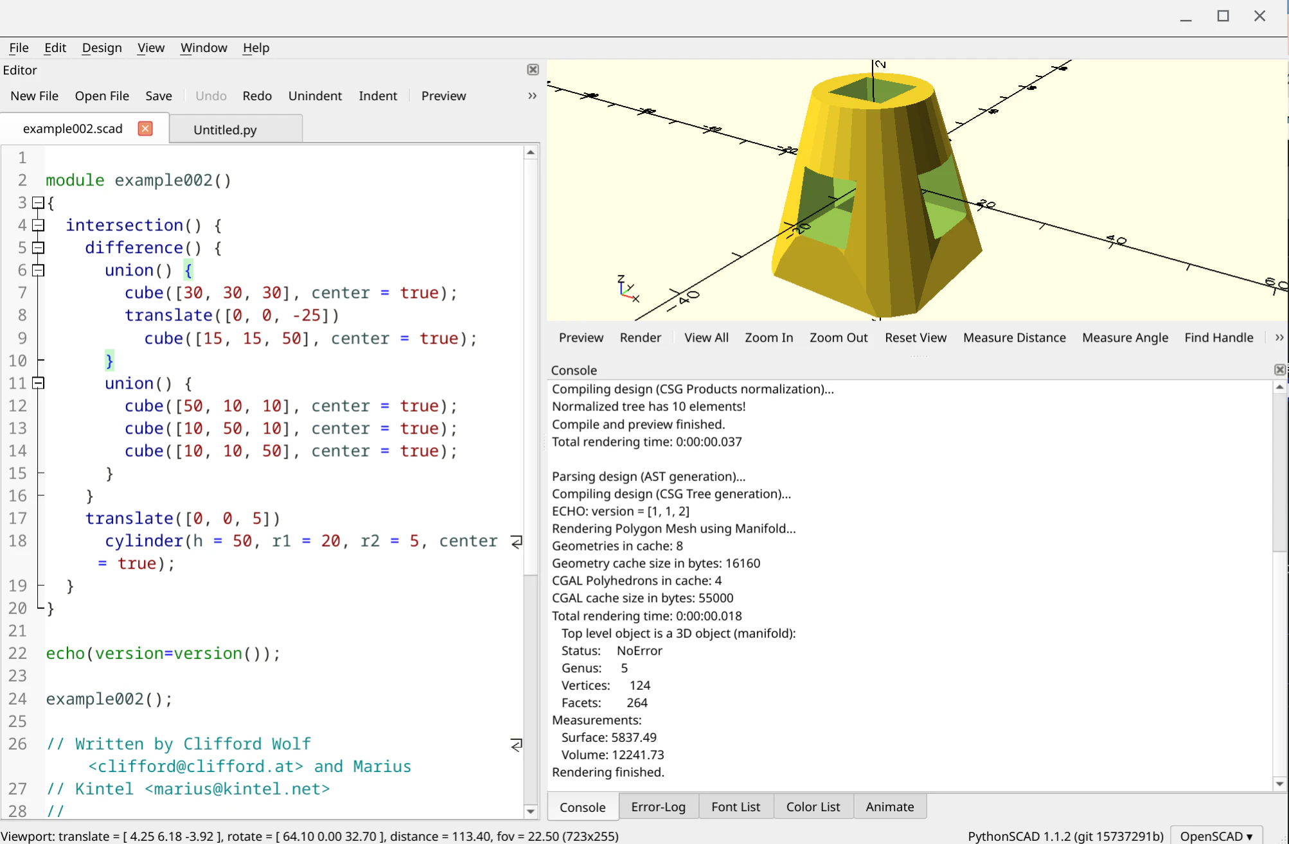Image resolution: width=1289 pixels, height=844 pixels.
Task: Click Zoom Out in viewer toolbar
Action: pyautogui.click(x=838, y=337)
